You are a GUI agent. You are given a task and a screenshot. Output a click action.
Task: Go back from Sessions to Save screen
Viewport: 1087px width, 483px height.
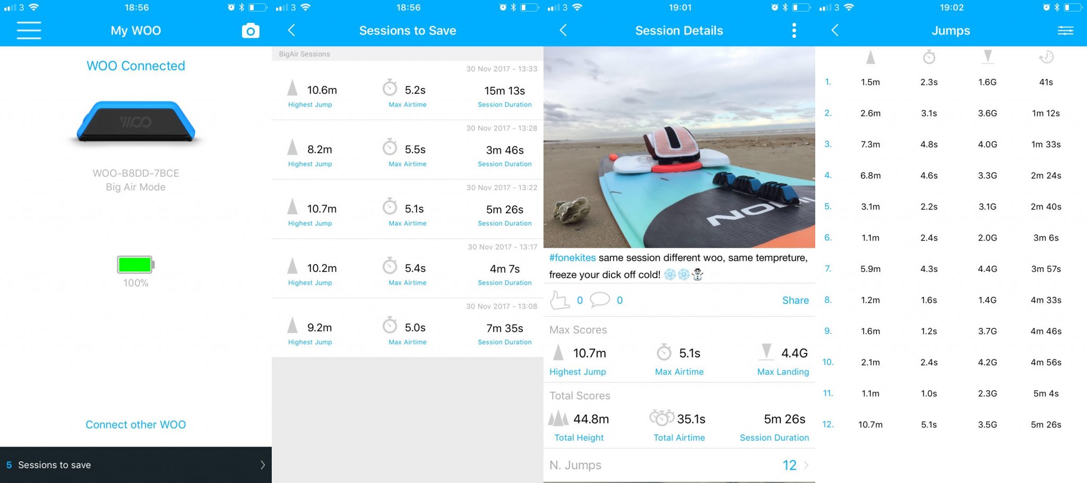pyautogui.click(x=291, y=30)
